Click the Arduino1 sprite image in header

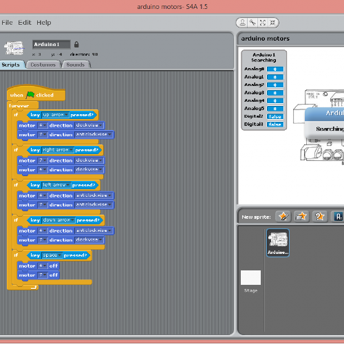[x=14, y=48]
